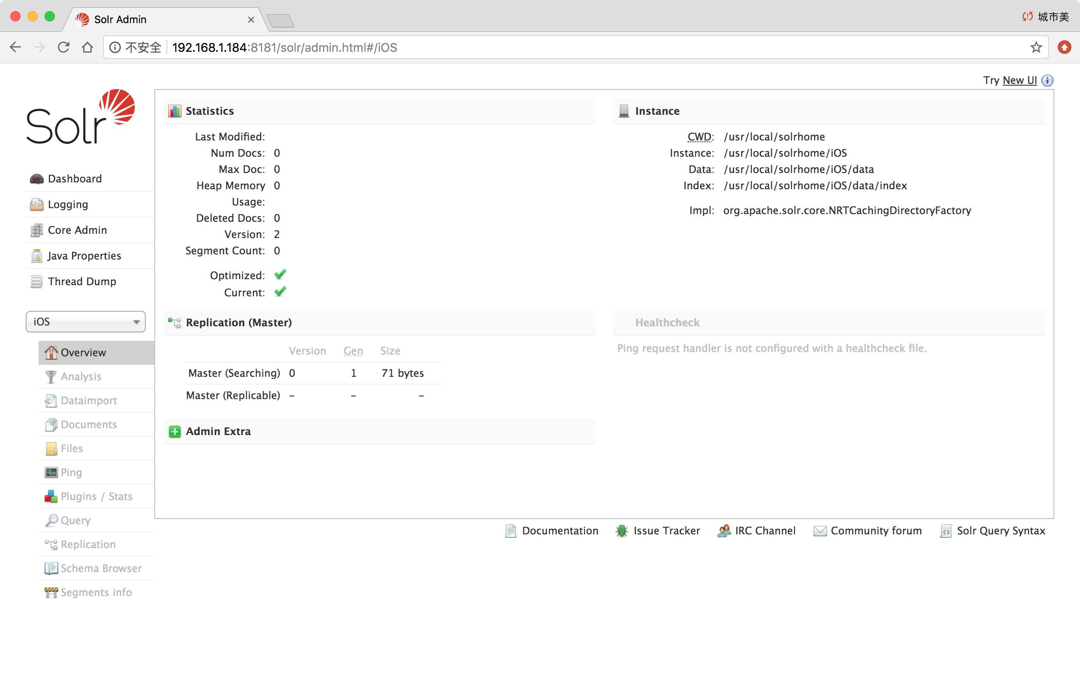This screenshot has width=1080, height=686.
Task: Click the New UI info icon
Action: (x=1047, y=80)
